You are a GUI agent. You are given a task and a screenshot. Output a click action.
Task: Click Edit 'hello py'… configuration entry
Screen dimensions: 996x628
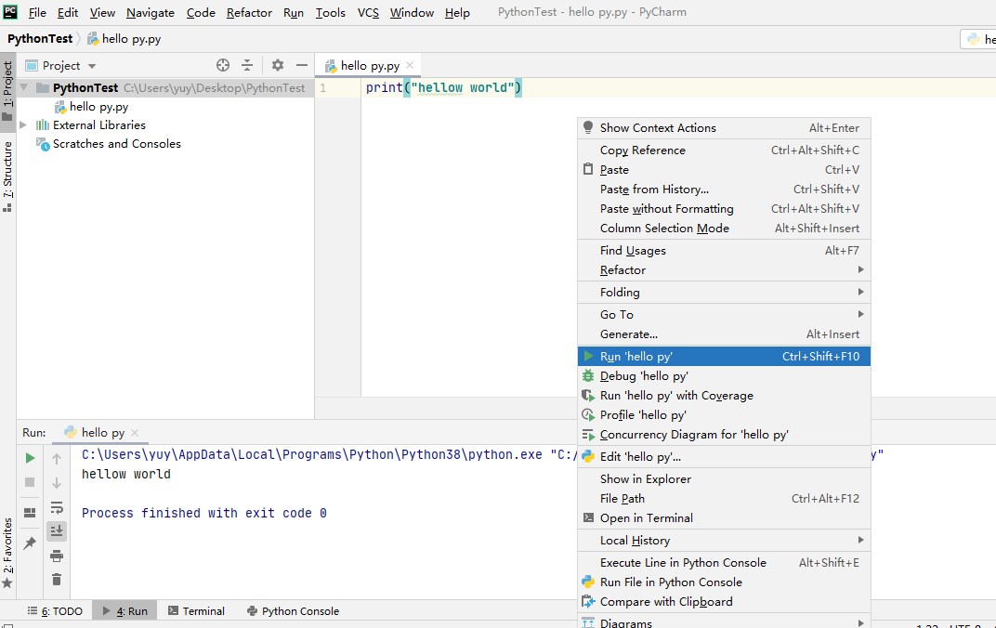click(724, 456)
